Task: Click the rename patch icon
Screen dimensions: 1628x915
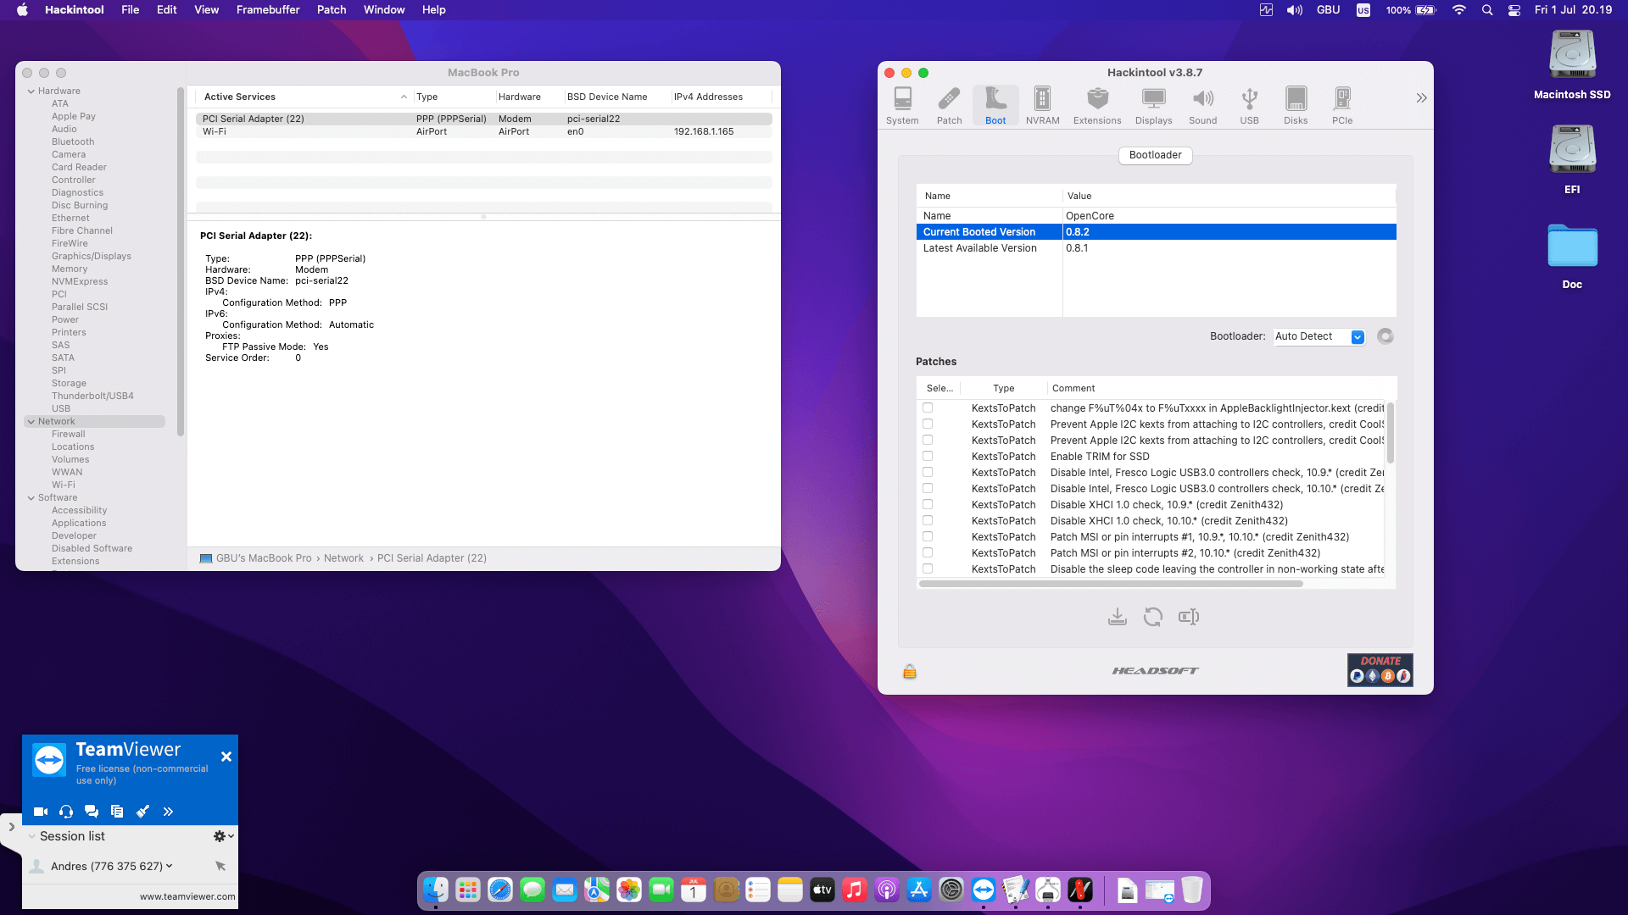Action: tap(1189, 617)
